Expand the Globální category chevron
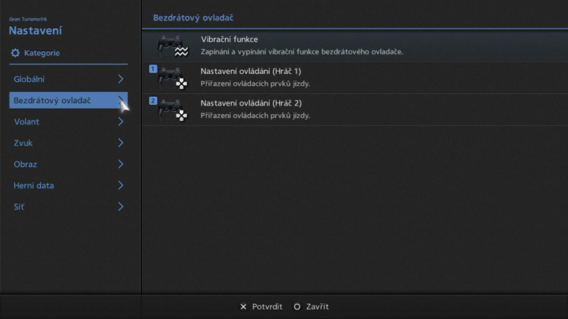 tap(121, 80)
